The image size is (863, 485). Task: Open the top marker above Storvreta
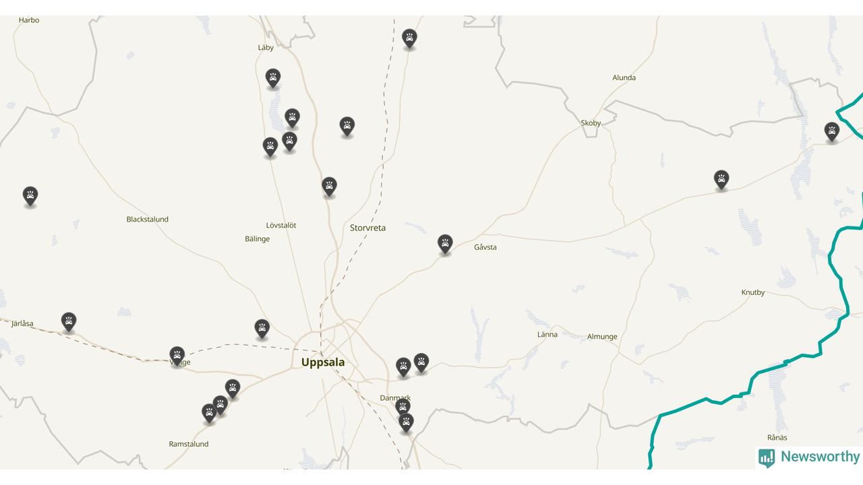[409, 38]
